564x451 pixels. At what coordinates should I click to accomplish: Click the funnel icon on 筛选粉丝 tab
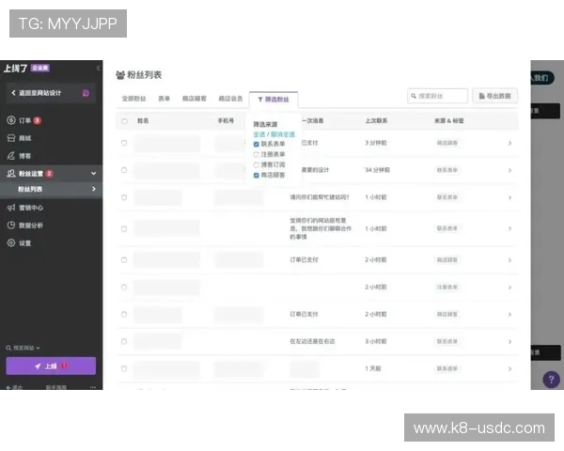(x=260, y=100)
